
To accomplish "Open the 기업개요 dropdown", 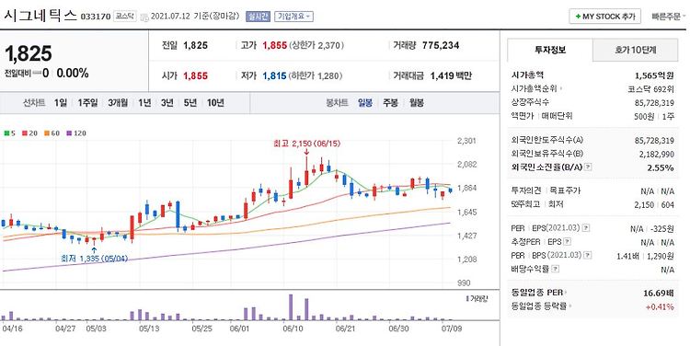I will click(294, 17).
